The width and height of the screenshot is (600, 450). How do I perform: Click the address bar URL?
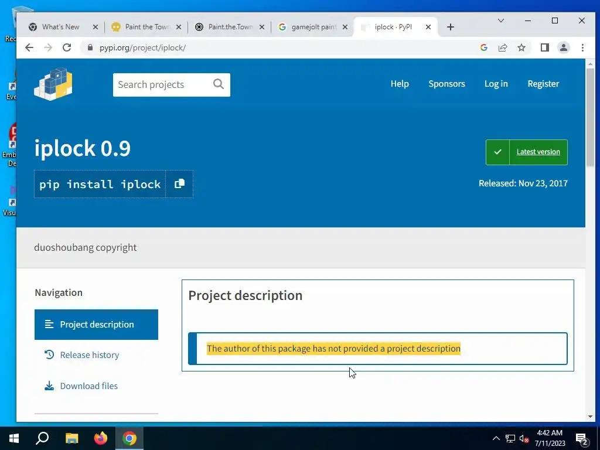coord(143,48)
